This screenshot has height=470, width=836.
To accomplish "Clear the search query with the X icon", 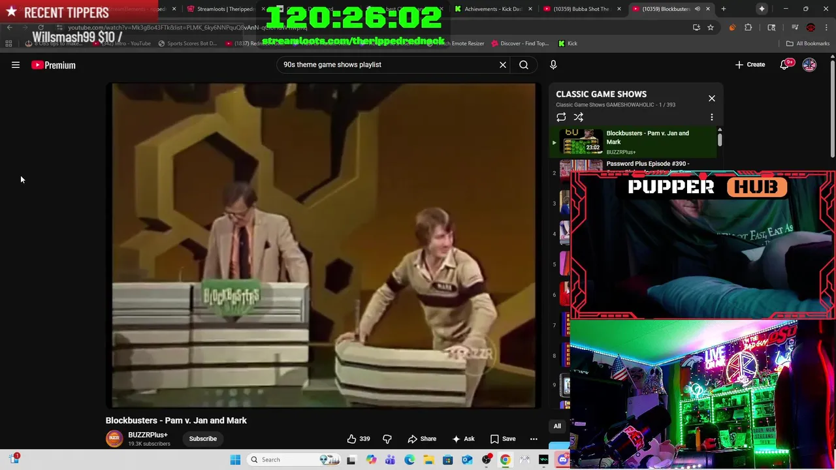I will [503, 65].
